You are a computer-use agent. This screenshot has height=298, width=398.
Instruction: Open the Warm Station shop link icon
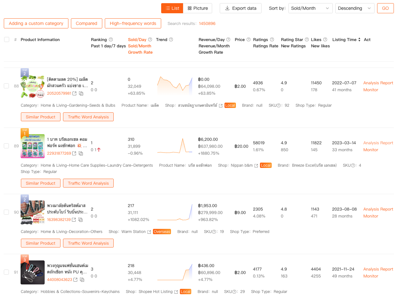click(149, 232)
